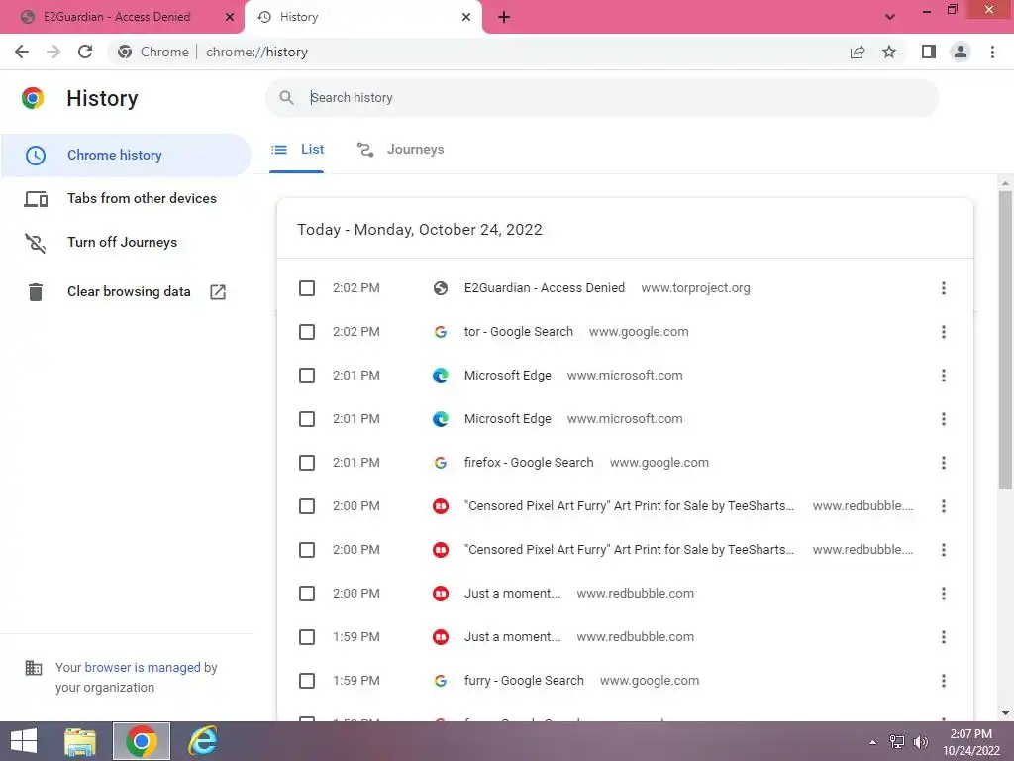The width and height of the screenshot is (1014, 761).
Task: Select checkbox for tor - Google Search entry
Action: tap(307, 332)
